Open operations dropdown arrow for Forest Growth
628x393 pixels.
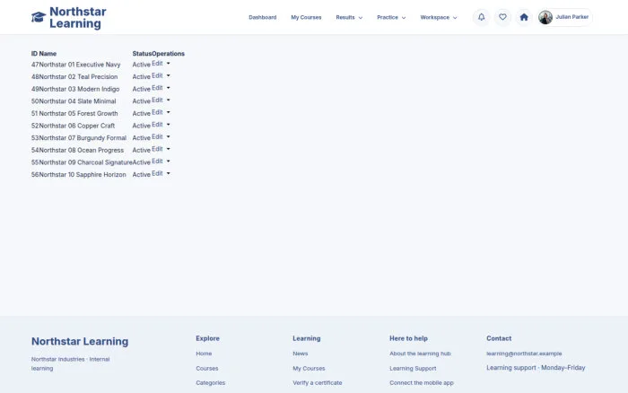point(169,112)
